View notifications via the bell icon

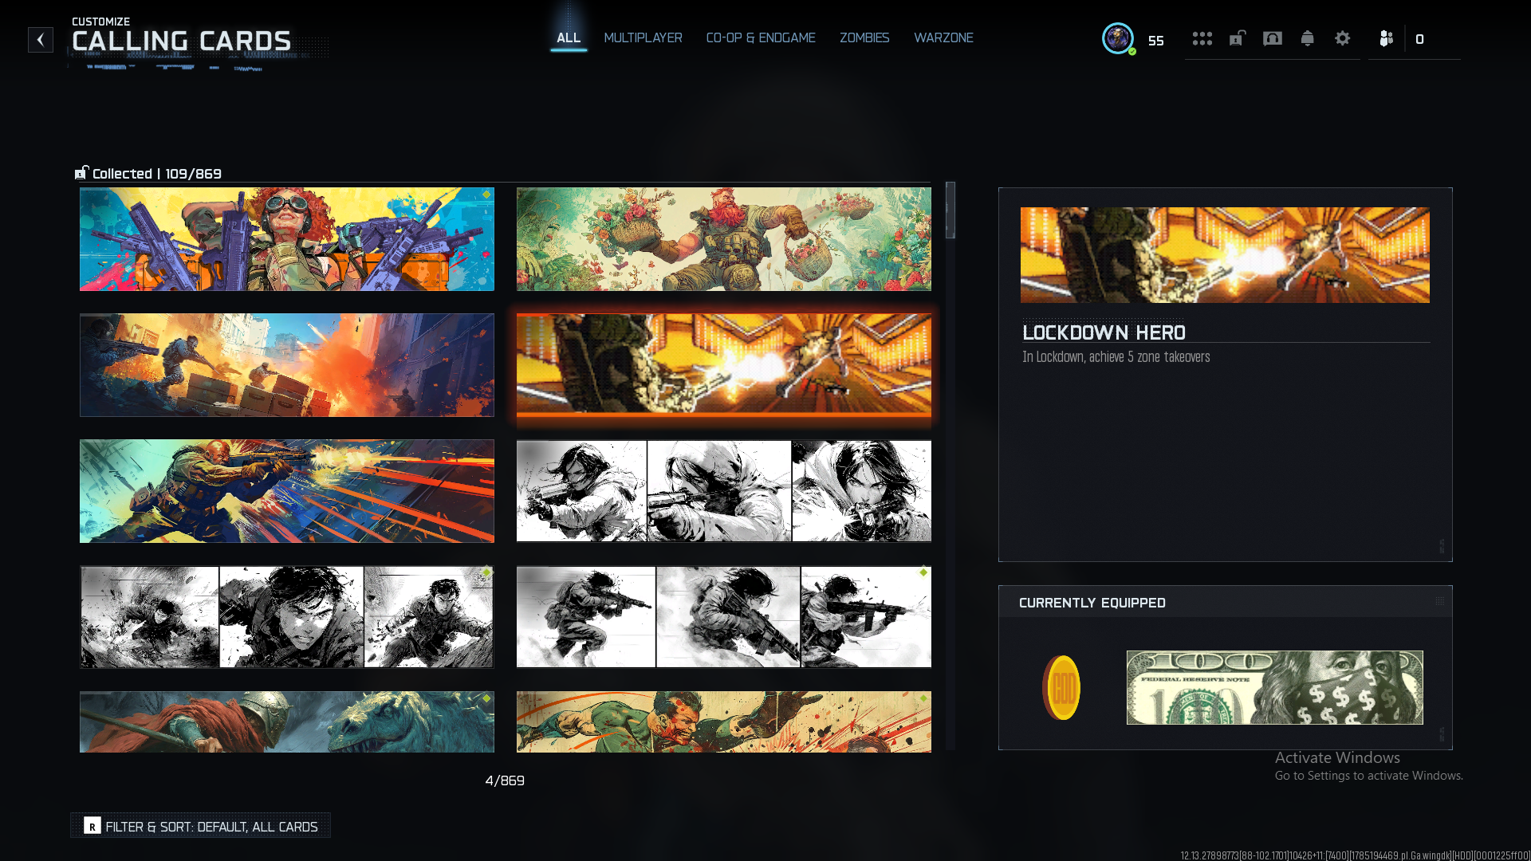click(x=1308, y=38)
